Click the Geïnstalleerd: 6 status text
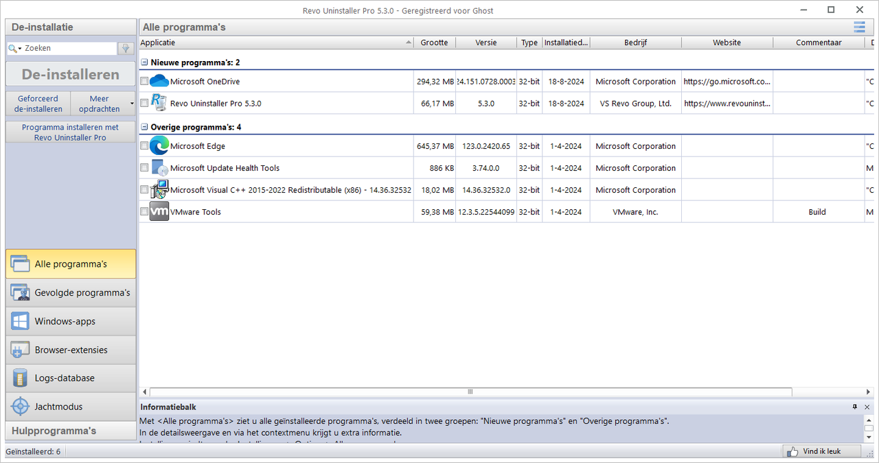Screen dimensions: 879x463 33,451
